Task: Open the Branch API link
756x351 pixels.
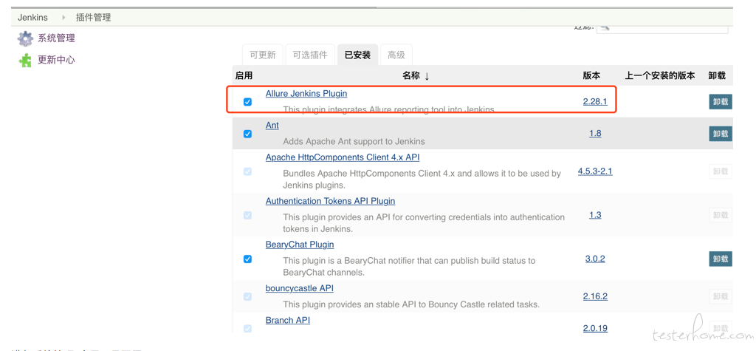Action: (288, 320)
